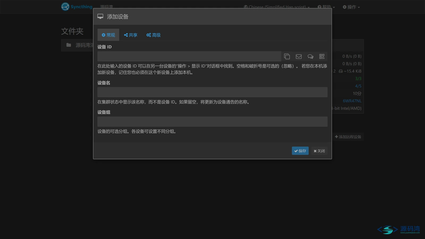Open the 帮助 help menu
The width and height of the screenshot is (425, 239).
(x=326, y=7)
